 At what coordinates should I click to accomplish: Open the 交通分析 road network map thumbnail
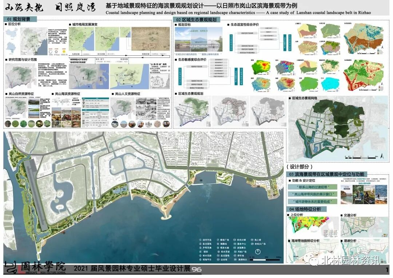point(364,227)
